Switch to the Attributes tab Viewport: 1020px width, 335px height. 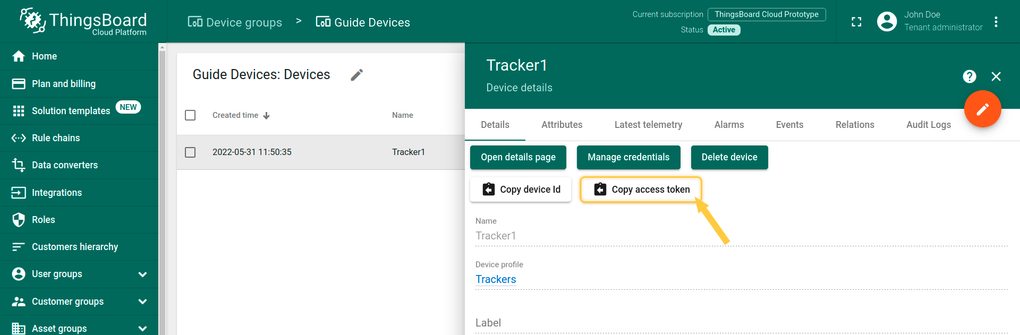562,125
